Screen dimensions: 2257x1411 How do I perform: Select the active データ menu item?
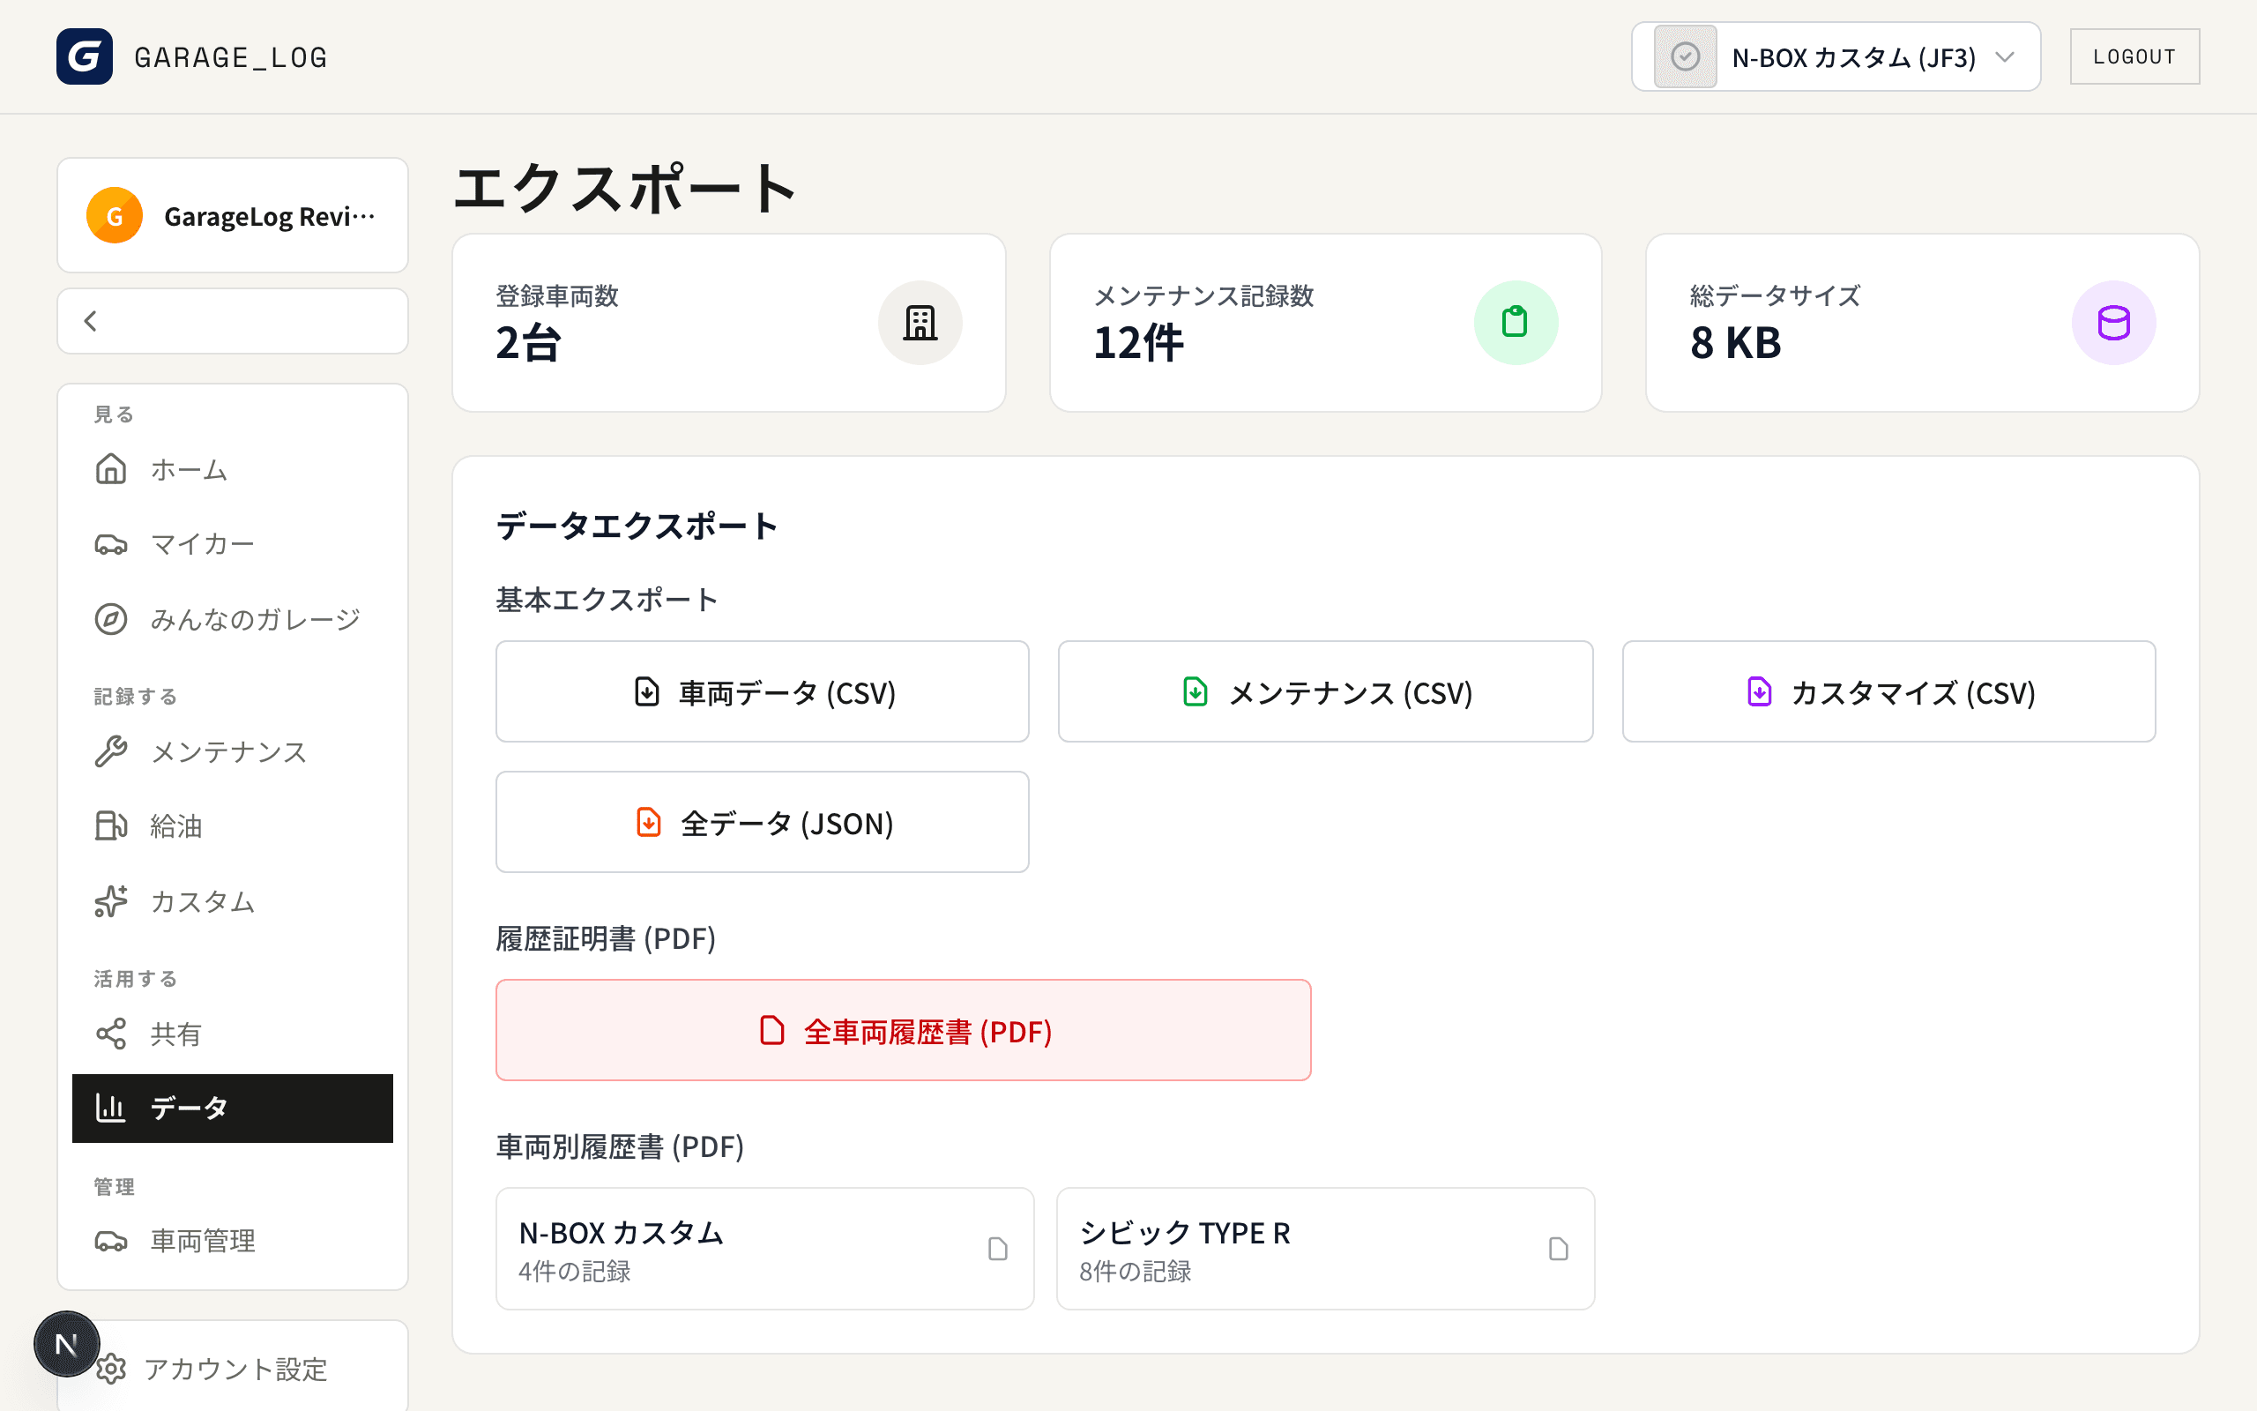[232, 1109]
